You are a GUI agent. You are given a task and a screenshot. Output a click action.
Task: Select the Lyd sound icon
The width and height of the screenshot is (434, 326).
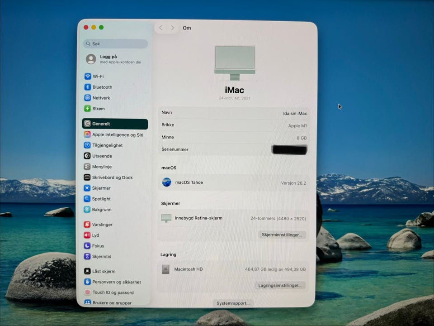pos(87,235)
